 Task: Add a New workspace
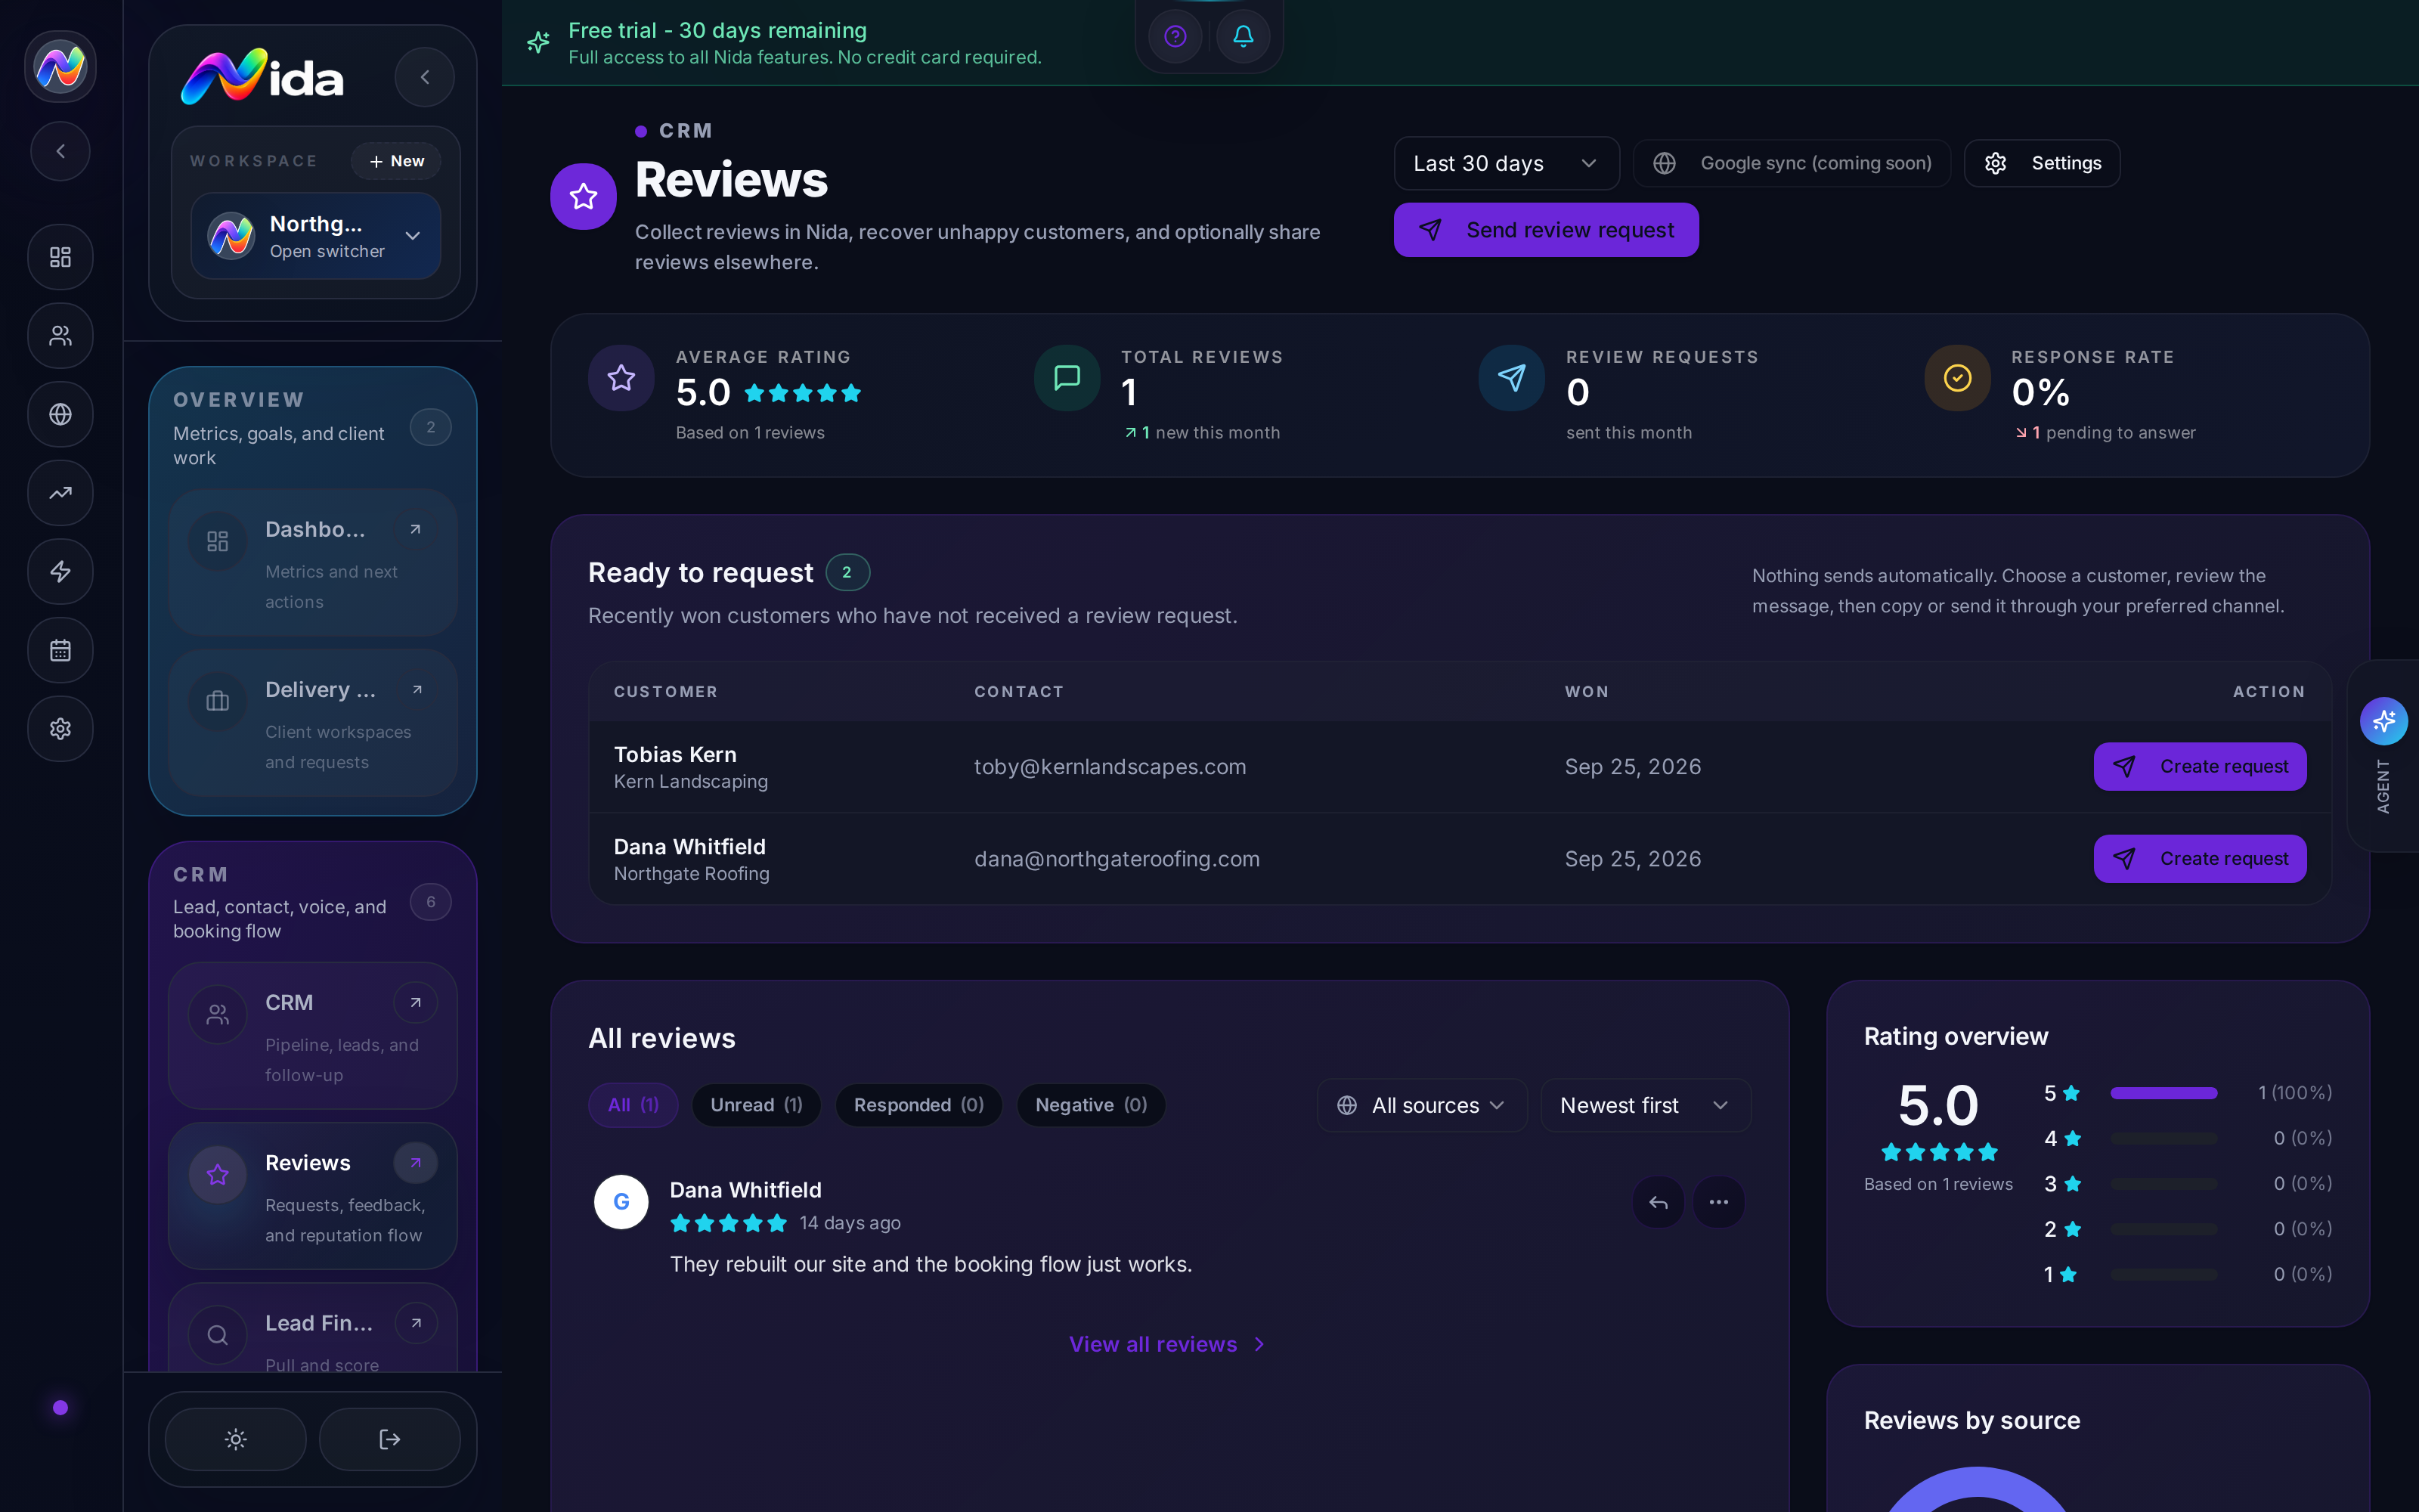tap(397, 161)
